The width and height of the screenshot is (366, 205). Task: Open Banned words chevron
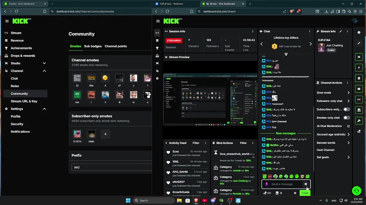point(349,143)
